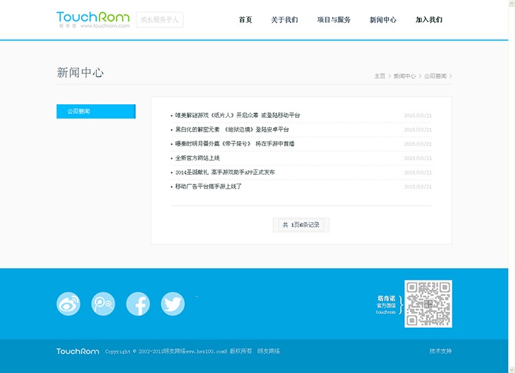Open the Tencent Weibo icon in the footer
The image size is (515, 373).
(x=103, y=304)
